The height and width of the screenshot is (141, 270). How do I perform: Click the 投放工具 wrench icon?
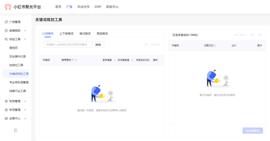pyautogui.click(x=6, y=39)
